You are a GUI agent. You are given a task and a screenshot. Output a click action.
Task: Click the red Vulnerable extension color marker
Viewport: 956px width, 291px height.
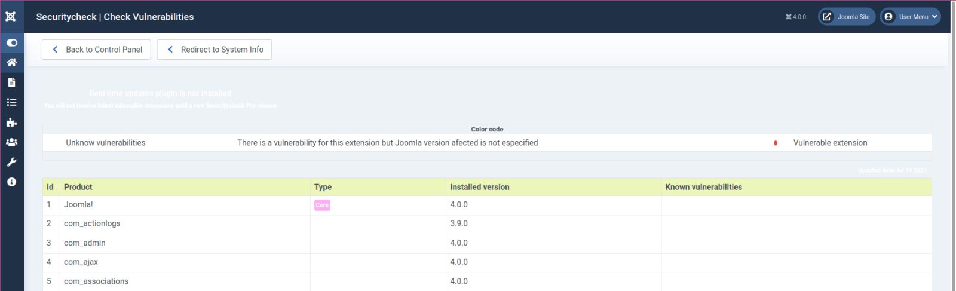pyautogui.click(x=776, y=143)
